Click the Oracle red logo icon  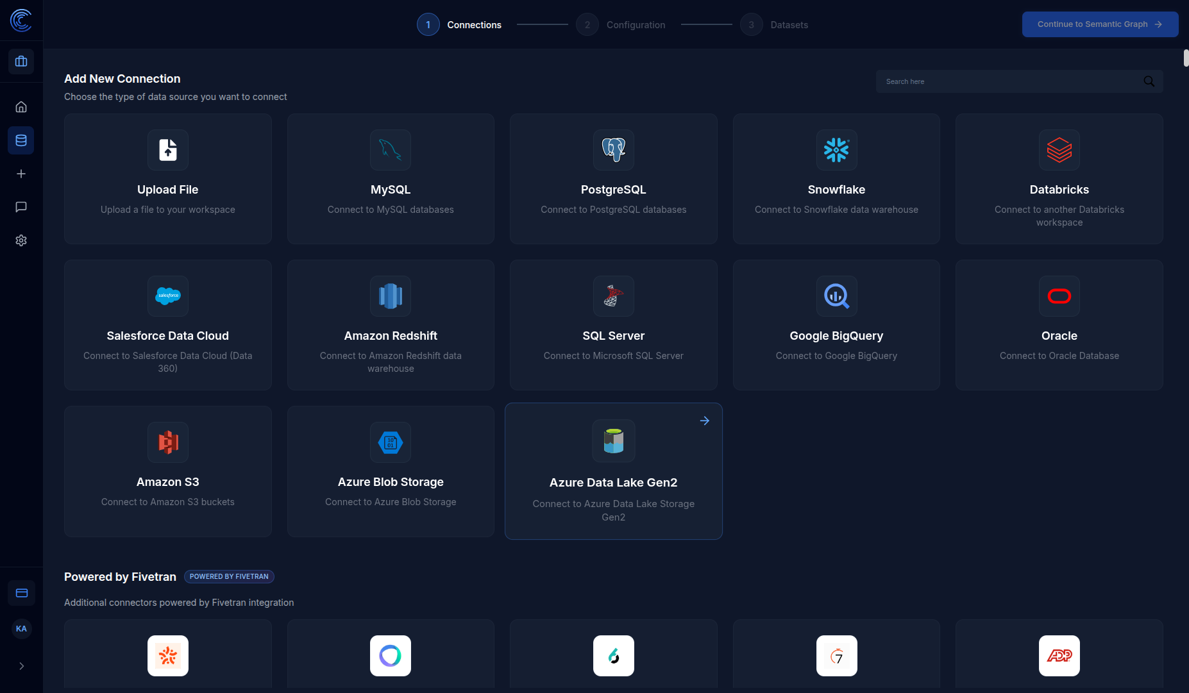(1059, 296)
